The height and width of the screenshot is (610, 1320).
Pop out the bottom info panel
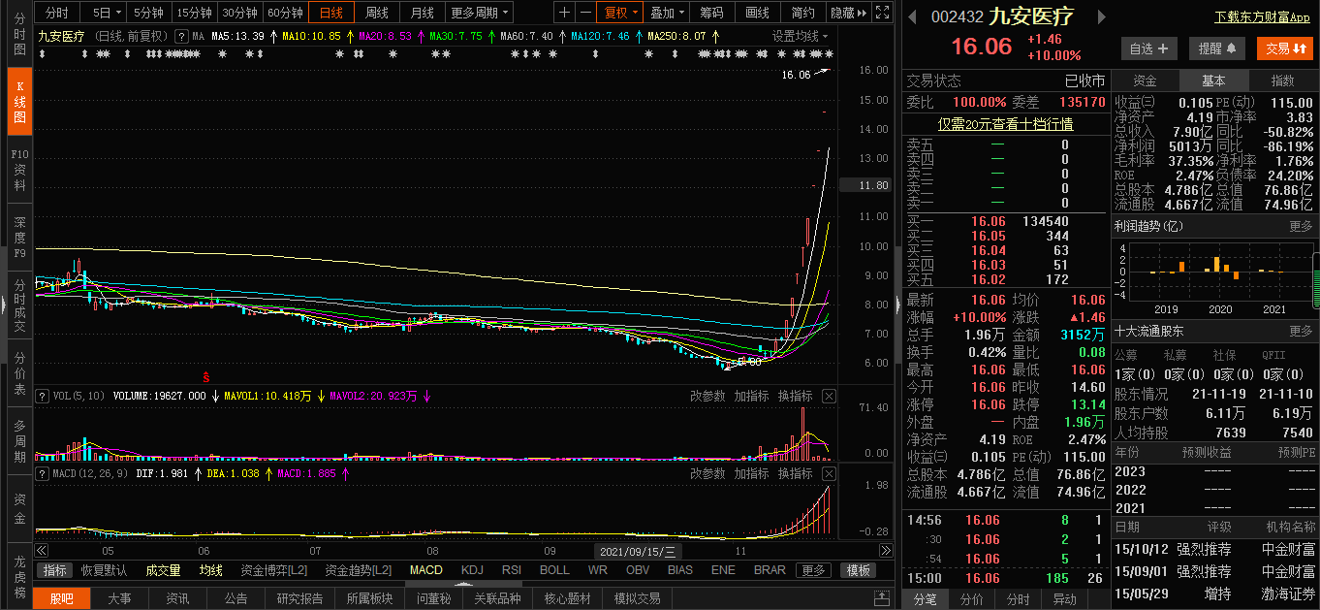882,598
